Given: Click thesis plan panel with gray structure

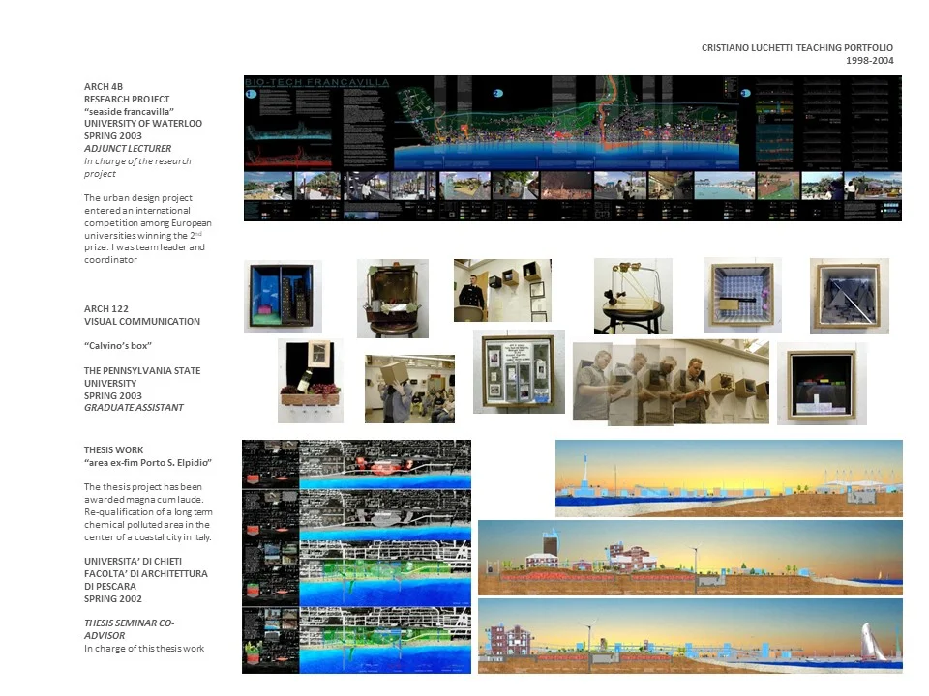Looking at the screenshot, I should click(x=356, y=514).
